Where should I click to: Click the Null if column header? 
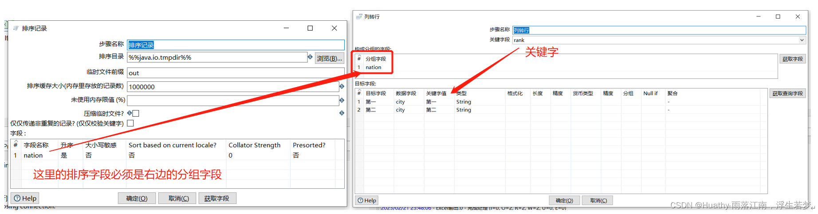[x=650, y=93]
